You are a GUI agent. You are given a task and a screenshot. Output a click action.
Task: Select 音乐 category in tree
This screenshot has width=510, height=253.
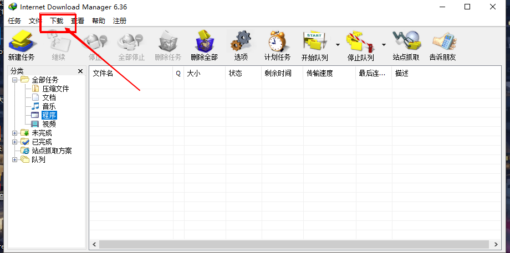point(49,106)
